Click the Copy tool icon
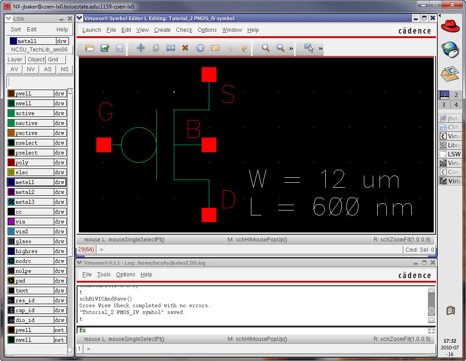The width and height of the screenshot is (466, 361). pyautogui.click(x=156, y=48)
